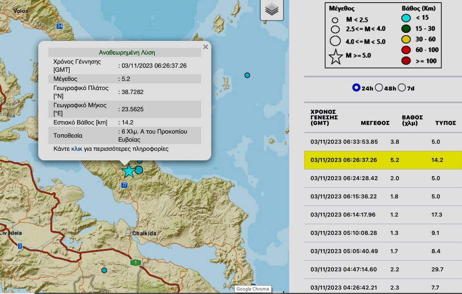Click the route 34 shield near Volos

tap(59, 26)
